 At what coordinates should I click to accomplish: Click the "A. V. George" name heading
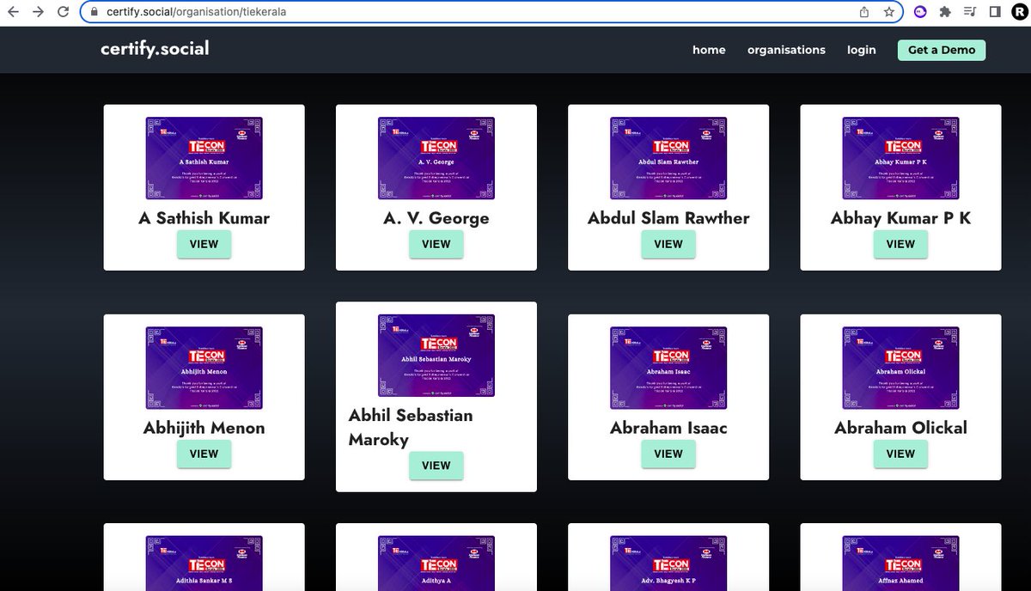[436, 218]
